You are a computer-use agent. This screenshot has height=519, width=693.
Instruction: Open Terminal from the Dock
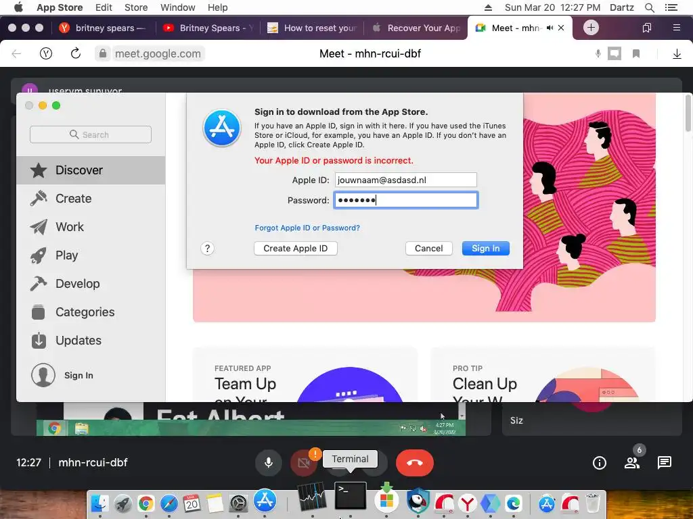pos(351,496)
